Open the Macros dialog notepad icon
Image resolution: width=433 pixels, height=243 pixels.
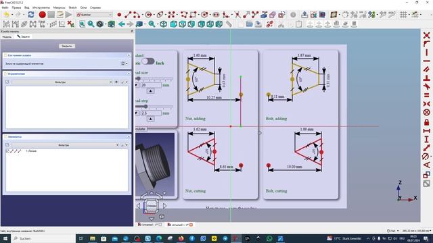pyautogui.click(x=60, y=15)
